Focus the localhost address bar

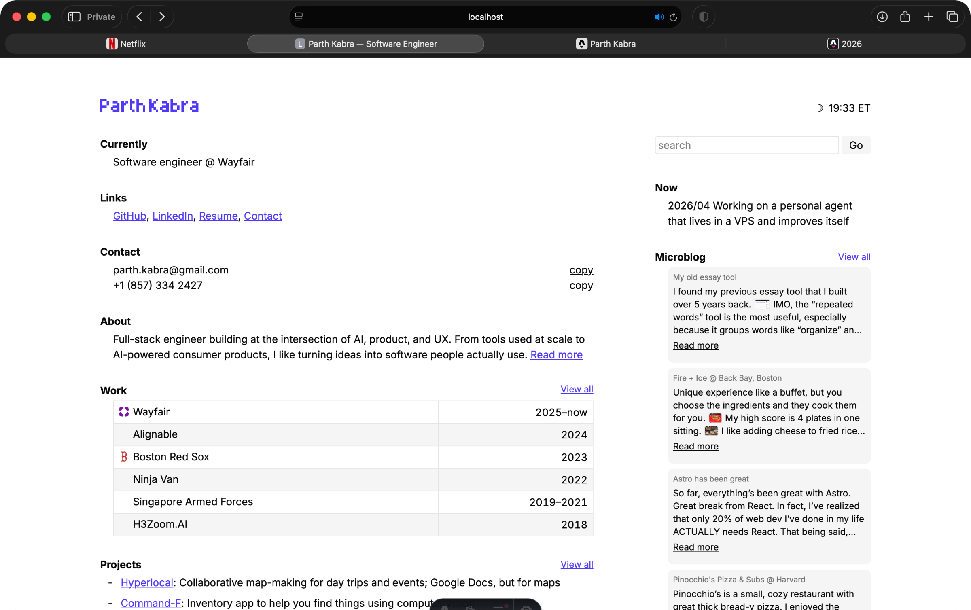tap(485, 17)
